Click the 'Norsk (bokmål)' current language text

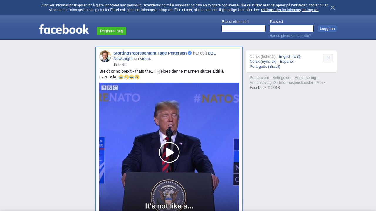point(263,57)
